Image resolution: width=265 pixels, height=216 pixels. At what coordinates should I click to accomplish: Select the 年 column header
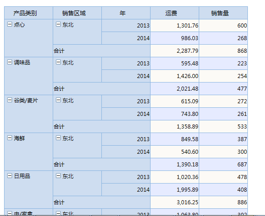(x=126, y=13)
